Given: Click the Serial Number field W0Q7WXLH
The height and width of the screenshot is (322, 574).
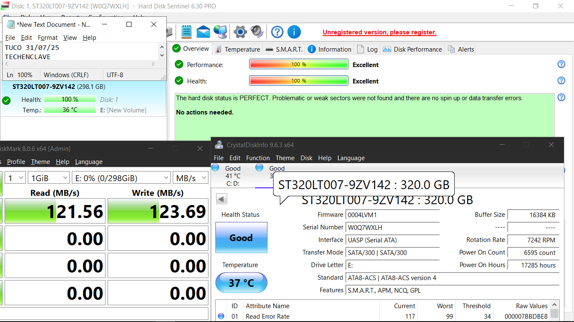Looking at the screenshot, I should 392,227.
